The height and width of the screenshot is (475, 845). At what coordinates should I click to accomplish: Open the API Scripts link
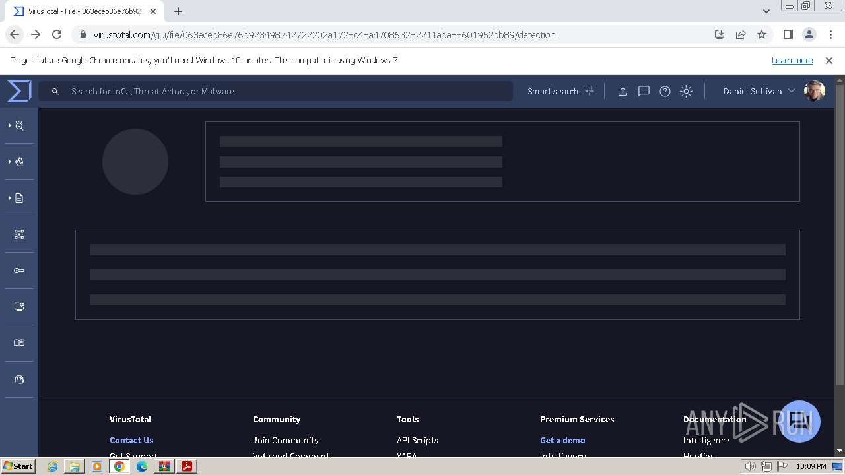[417, 440]
